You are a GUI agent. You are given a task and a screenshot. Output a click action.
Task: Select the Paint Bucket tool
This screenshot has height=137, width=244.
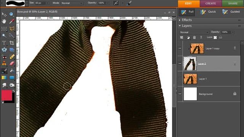click(12, 71)
